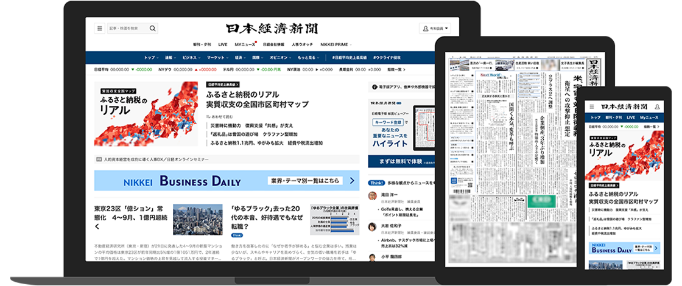The image size is (682, 286).
Task: Click the Nikkei logo on desktop header
Action: [x=272, y=28]
